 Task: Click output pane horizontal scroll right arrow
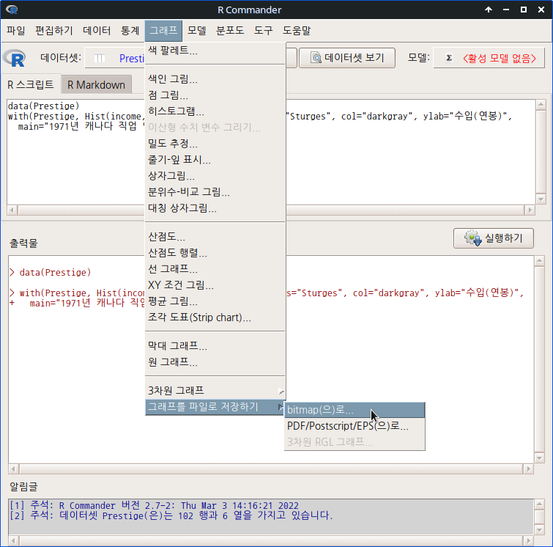pyautogui.click(x=528, y=469)
